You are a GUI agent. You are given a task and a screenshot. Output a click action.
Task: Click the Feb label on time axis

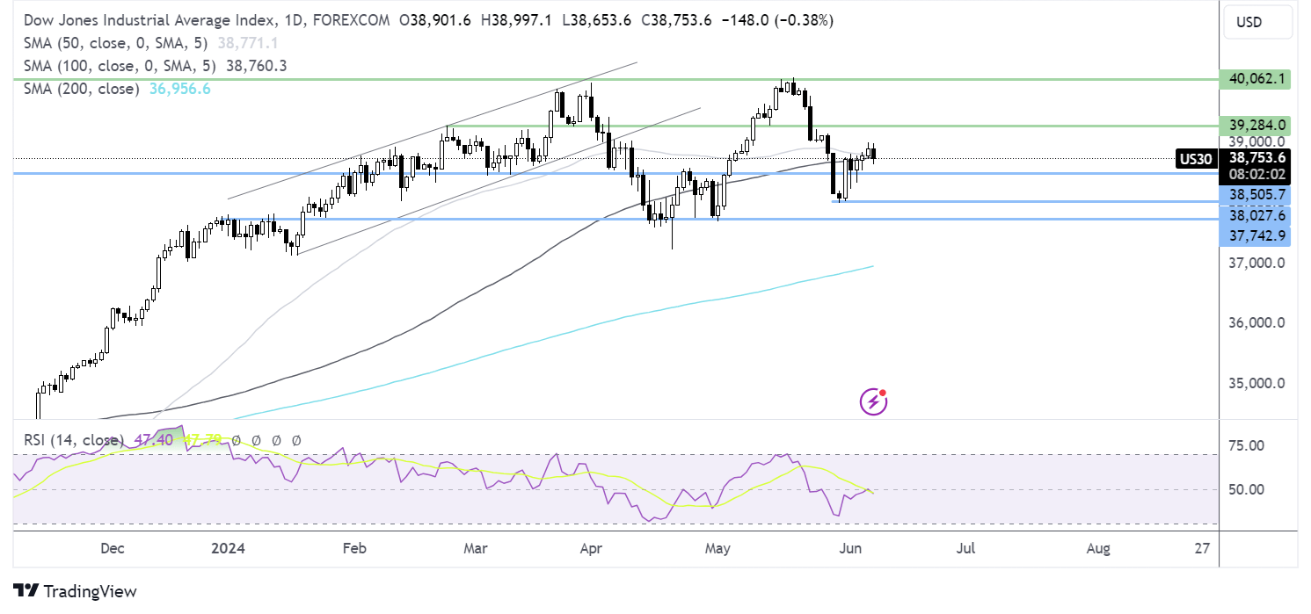353,548
